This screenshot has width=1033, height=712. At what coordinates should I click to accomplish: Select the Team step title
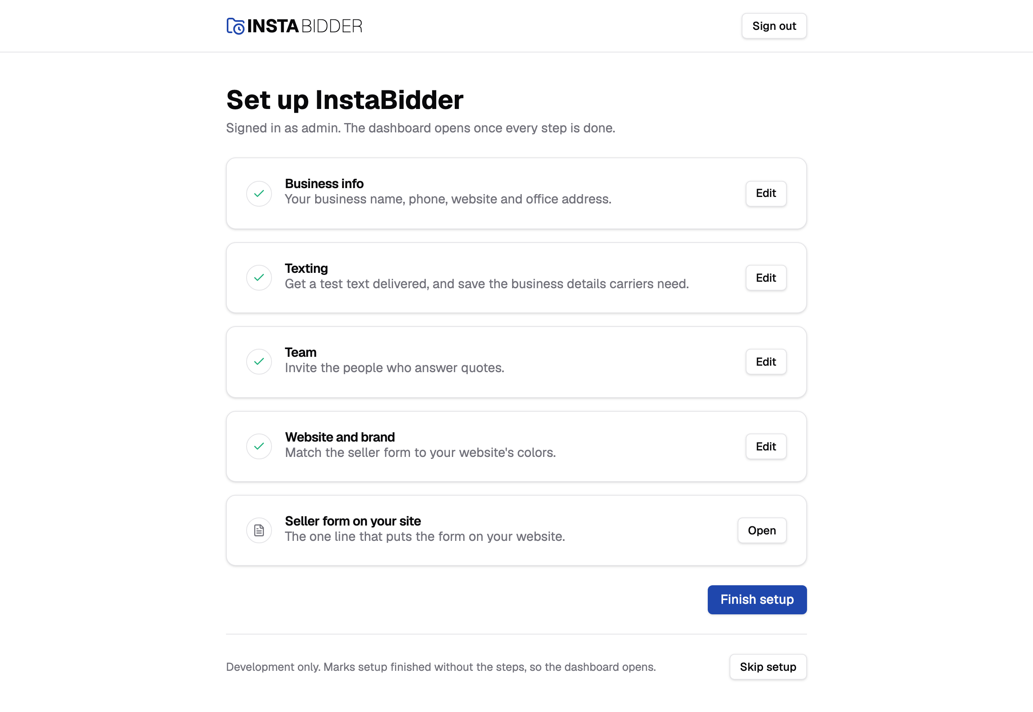click(301, 352)
